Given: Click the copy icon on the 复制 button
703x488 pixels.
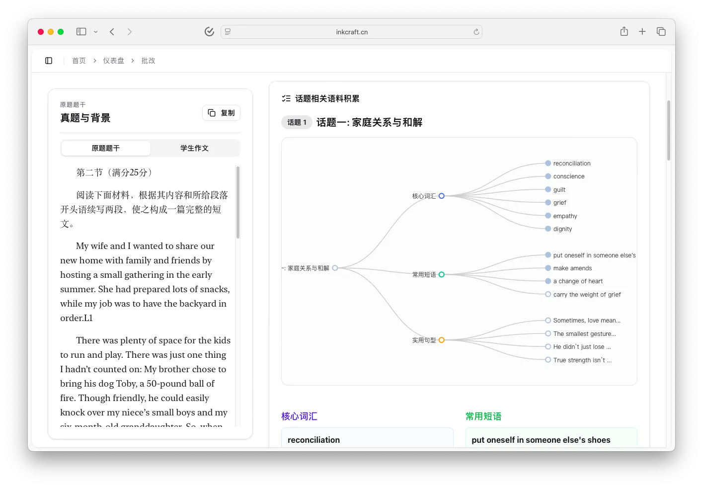Looking at the screenshot, I should (x=212, y=113).
